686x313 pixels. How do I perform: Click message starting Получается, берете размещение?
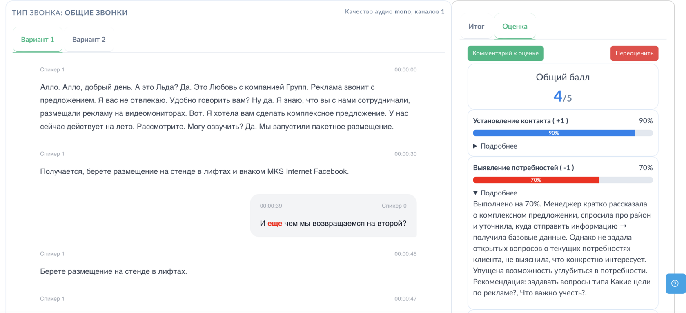tap(194, 171)
